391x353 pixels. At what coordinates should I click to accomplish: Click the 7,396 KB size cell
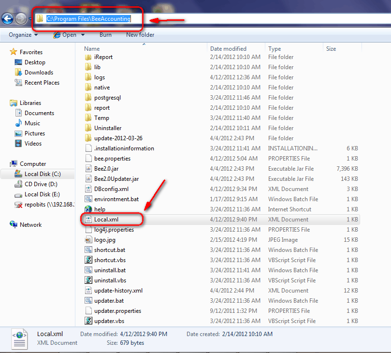tap(347, 169)
